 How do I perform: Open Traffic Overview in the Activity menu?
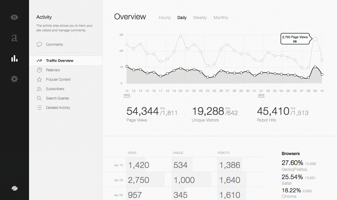pyautogui.click(x=59, y=61)
